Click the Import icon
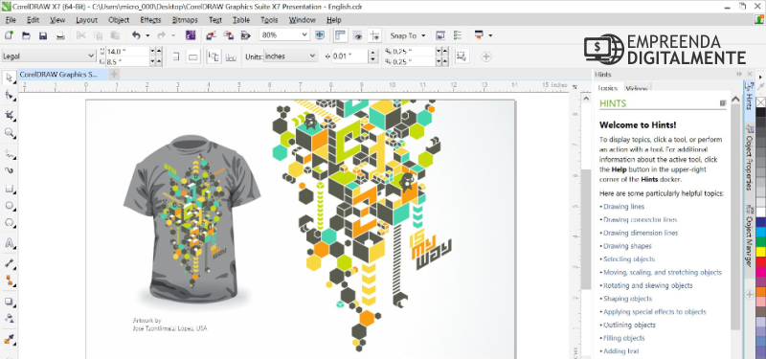This screenshot has height=359, width=766. coord(211,35)
